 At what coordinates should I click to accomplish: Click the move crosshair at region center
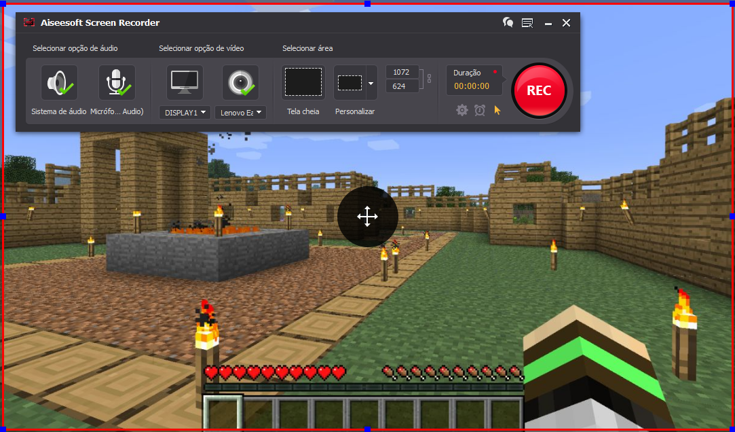(x=368, y=217)
